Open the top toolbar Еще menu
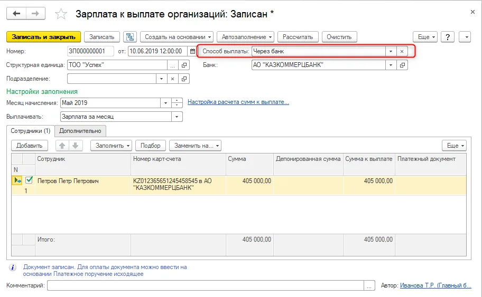 [x=425, y=37]
